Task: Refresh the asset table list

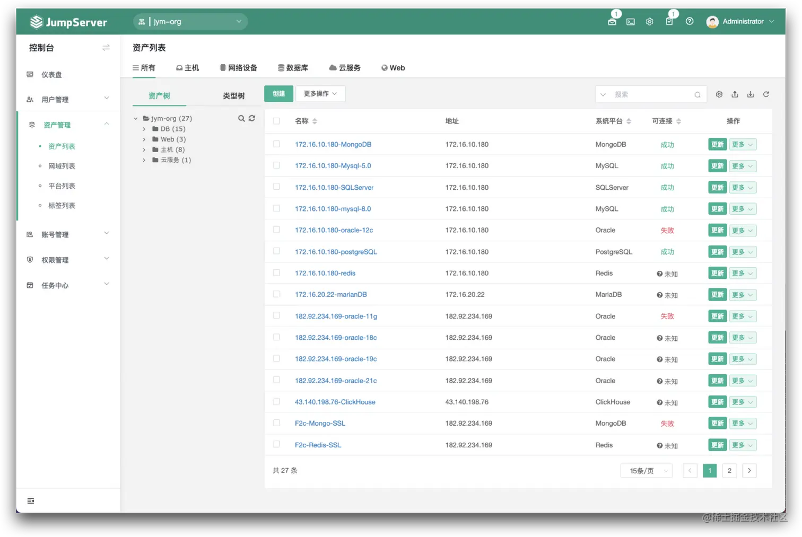Action: click(766, 94)
